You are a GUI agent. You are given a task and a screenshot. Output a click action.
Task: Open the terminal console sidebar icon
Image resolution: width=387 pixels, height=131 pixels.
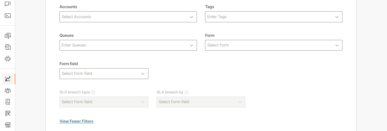(x=8, y=15)
